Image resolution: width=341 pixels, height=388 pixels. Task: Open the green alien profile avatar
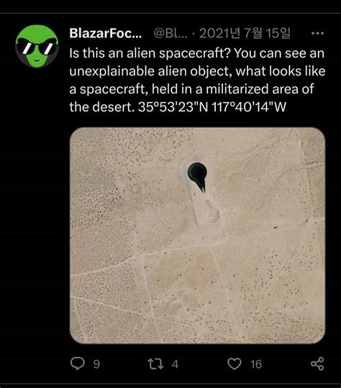click(37, 46)
